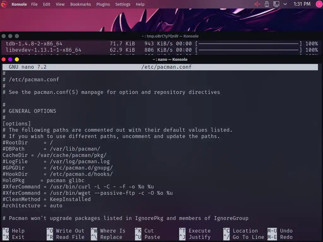
Task: Click the GNU nano 7.2 header text
Action: (28, 67)
